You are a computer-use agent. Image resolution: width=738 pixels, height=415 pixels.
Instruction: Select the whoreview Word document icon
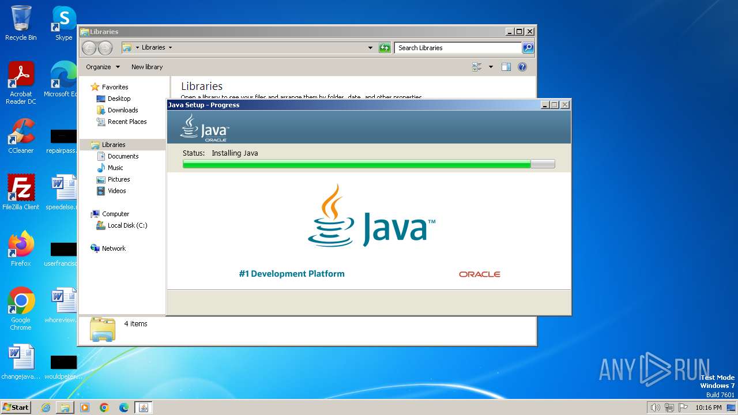pos(63,305)
